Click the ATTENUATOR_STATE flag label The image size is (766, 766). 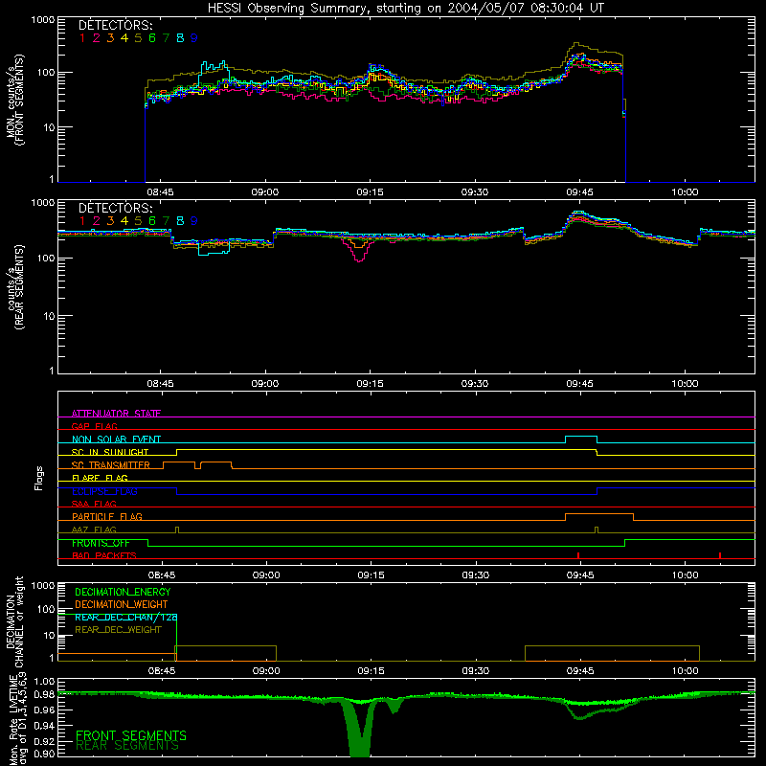click(x=116, y=414)
